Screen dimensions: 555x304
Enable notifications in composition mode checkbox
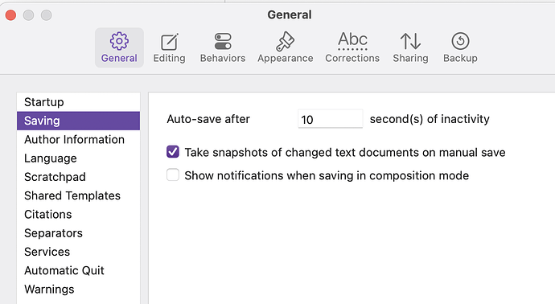tap(173, 175)
